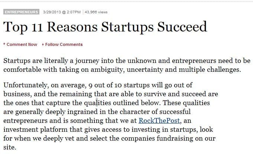Click the final word 'site.' of the article
The height and width of the screenshot is (158, 253).
pos(10,147)
